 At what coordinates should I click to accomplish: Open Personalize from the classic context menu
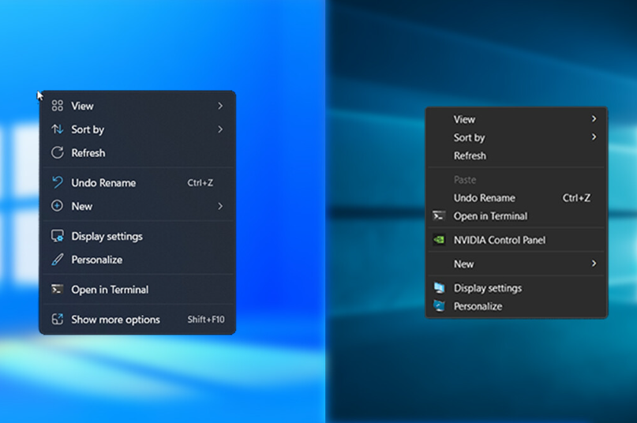coord(478,306)
